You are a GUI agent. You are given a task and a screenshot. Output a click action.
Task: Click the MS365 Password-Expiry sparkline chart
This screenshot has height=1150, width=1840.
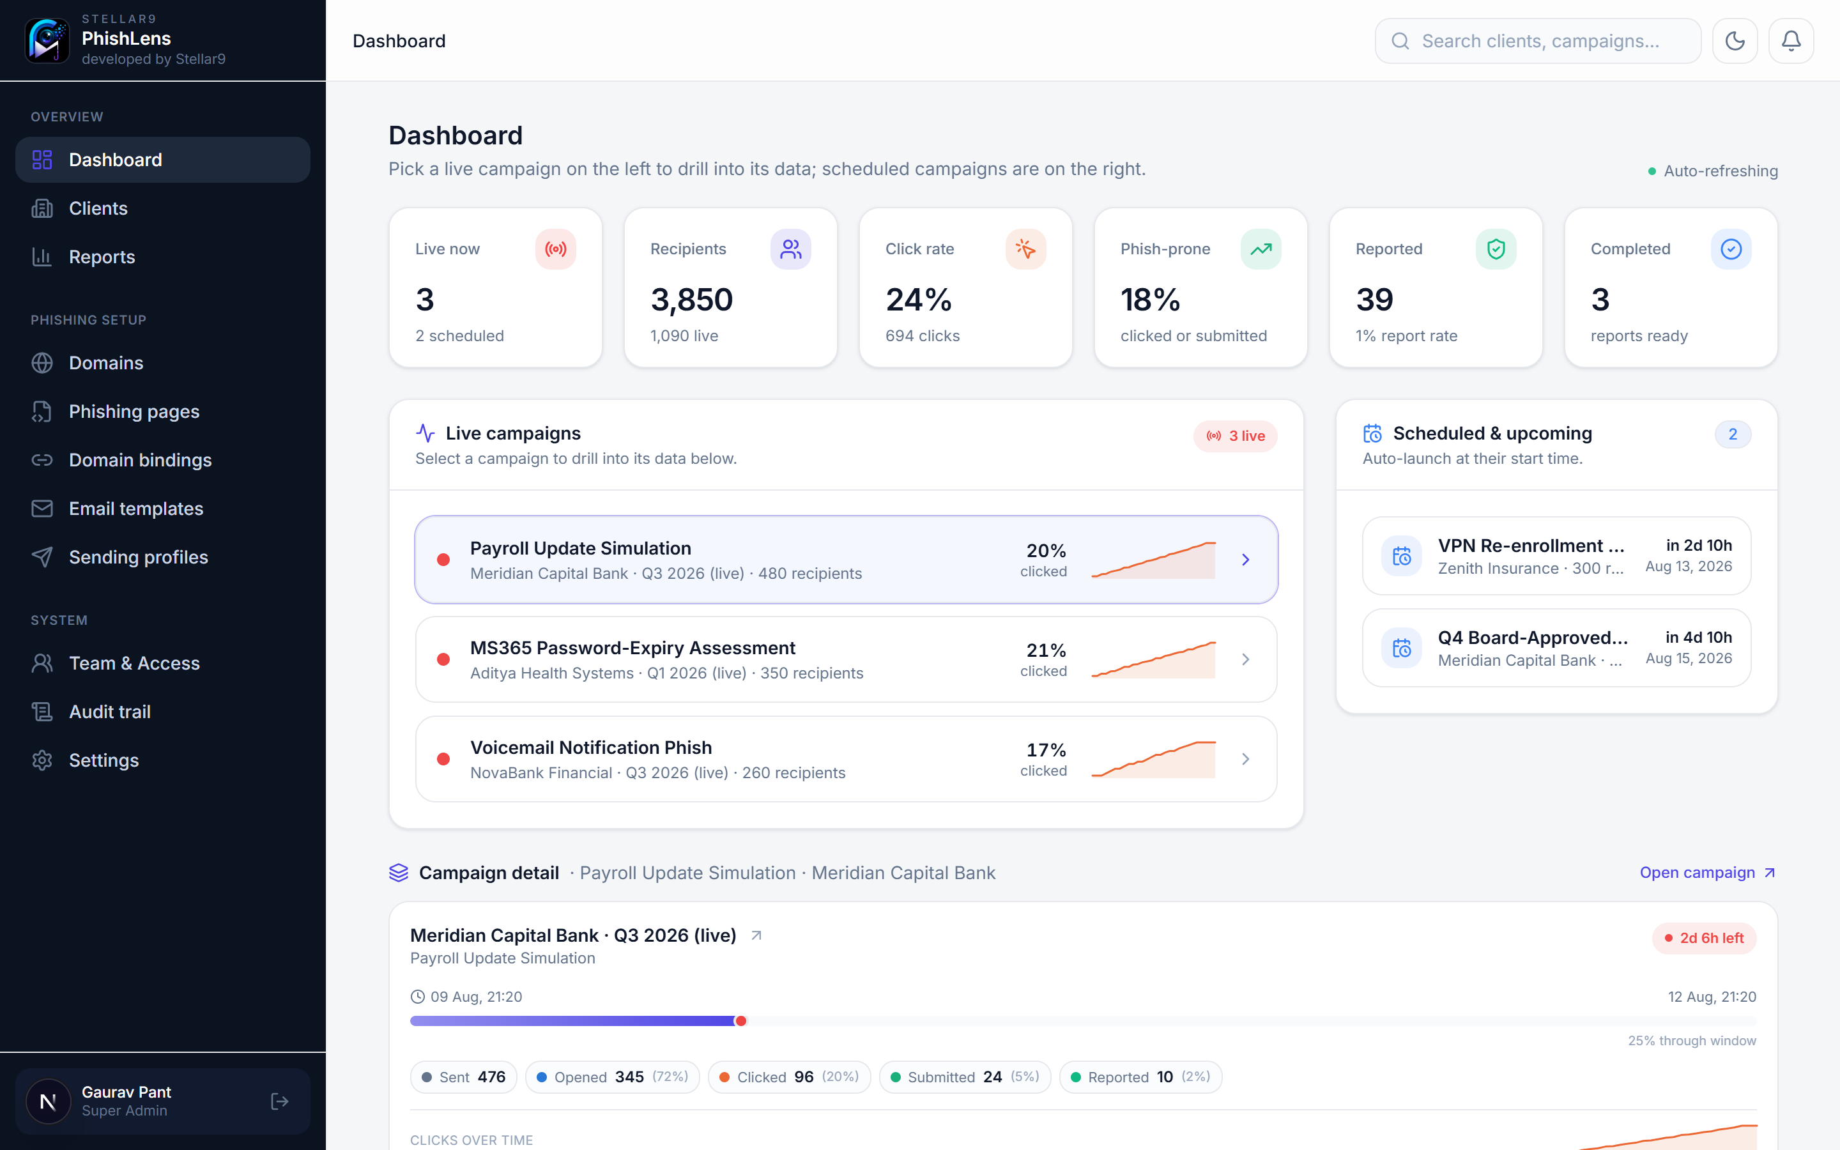pos(1153,659)
